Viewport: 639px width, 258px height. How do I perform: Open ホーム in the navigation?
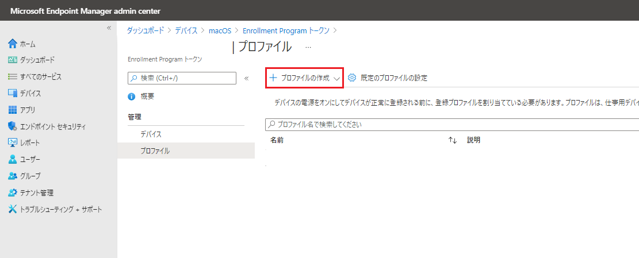click(x=28, y=44)
